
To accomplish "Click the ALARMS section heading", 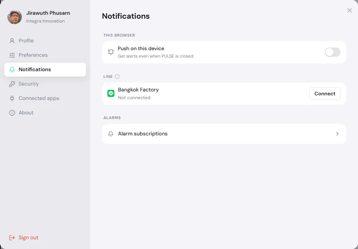I will click(112, 118).
